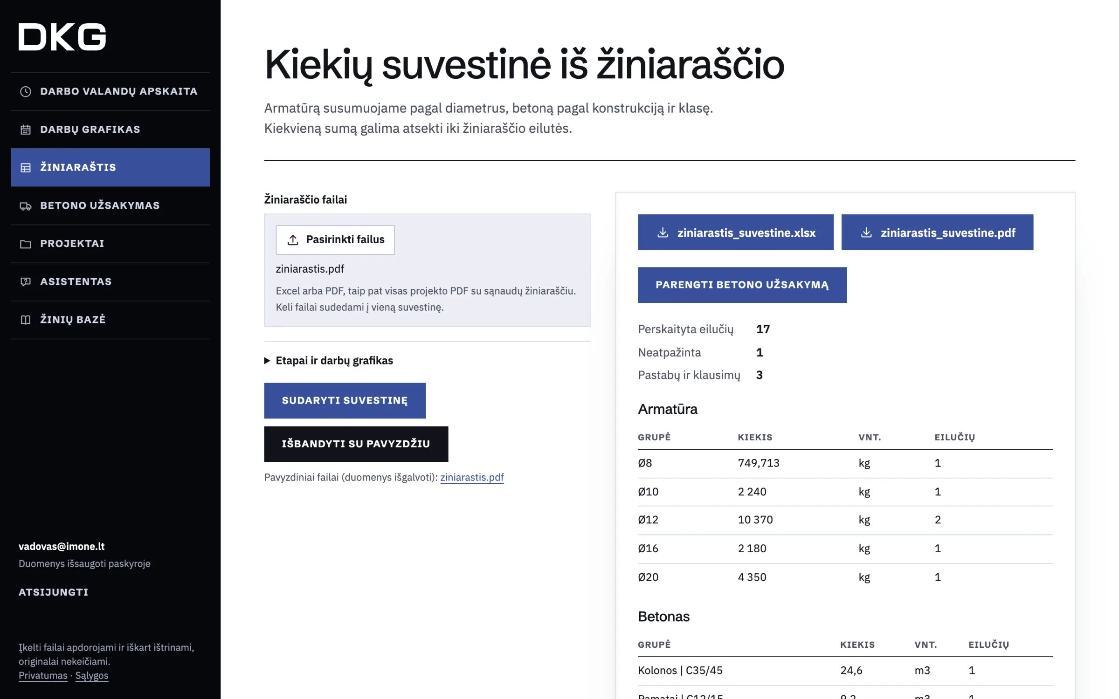The height and width of the screenshot is (699, 1119).
Task: Click the truck icon beside Betono užsakymas
Action: [x=26, y=206]
